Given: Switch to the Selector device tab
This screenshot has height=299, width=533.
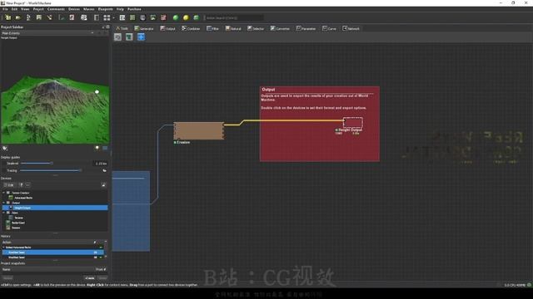Looking at the screenshot, I should click(x=256, y=28).
